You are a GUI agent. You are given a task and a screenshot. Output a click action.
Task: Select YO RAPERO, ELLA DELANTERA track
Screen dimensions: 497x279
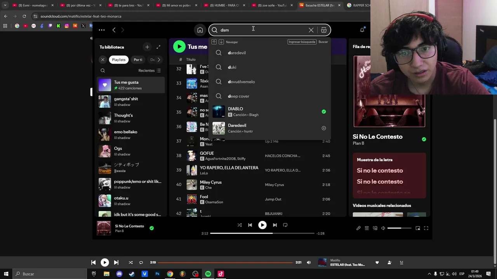(x=258, y=170)
